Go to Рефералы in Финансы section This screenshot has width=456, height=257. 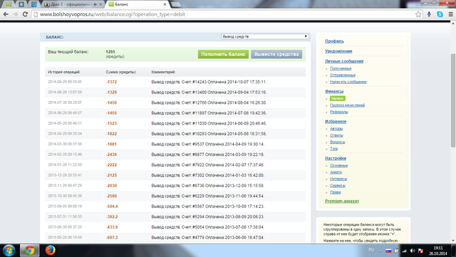[339, 112]
